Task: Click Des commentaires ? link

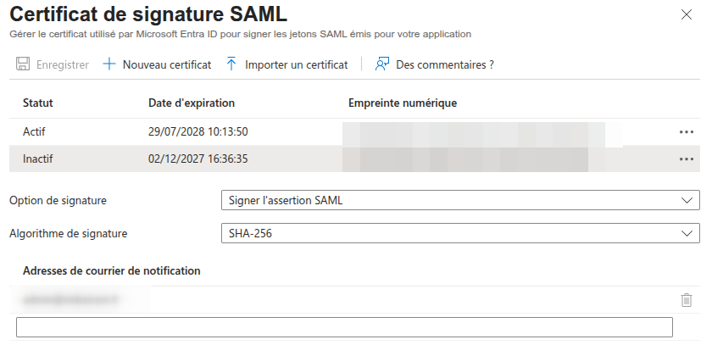Action: pyautogui.click(x=445, y=64)
